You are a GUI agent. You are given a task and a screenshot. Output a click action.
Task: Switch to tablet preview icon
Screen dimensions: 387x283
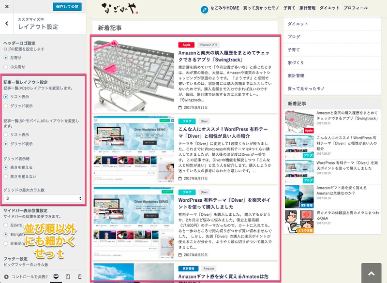pyautogui.click(x=68, y=276)
